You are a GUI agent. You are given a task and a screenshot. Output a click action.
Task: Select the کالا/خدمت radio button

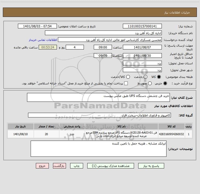128,77
